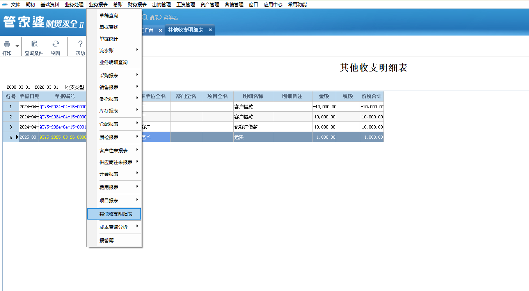
Task: Close the 其他收支明细表 tab
Action: [210, 30]
